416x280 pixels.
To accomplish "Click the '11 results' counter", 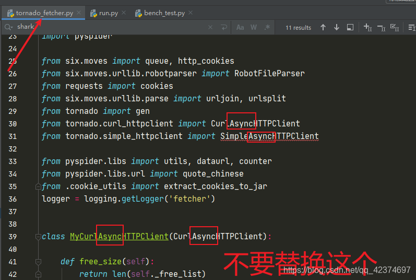I will pos(298,28).
